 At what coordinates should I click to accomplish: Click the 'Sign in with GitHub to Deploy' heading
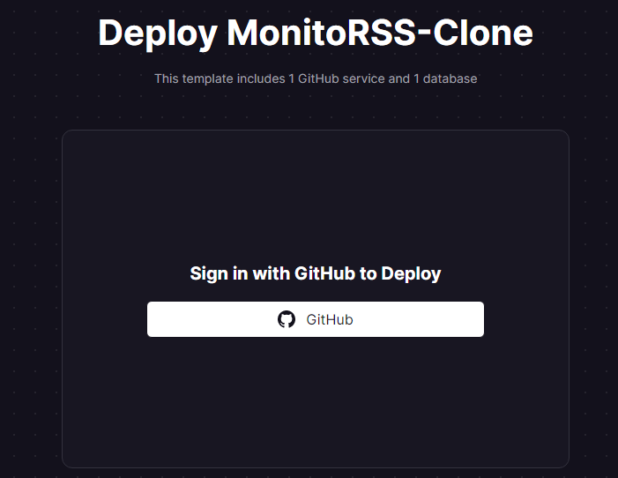click(316, 273)
